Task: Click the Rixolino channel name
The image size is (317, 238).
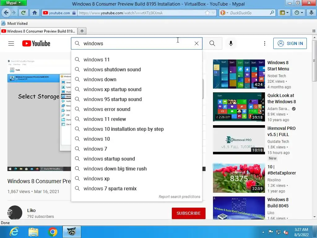Action: tap(274, 180)
